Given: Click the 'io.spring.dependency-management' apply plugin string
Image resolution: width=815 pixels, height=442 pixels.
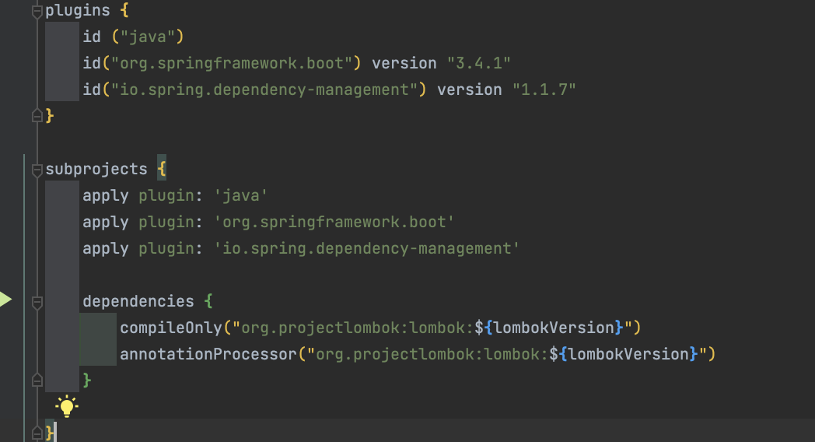Looking at the screenshot, I should [x=366, y=248].
